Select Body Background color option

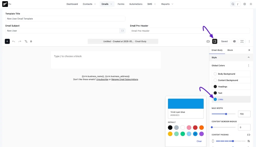tap(231, 74)
